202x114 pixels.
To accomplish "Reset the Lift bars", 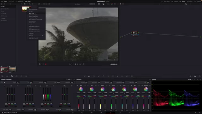I will (x=18, y=86).
